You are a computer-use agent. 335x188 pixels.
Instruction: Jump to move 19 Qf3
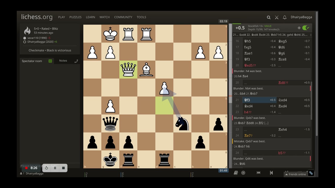259,59
